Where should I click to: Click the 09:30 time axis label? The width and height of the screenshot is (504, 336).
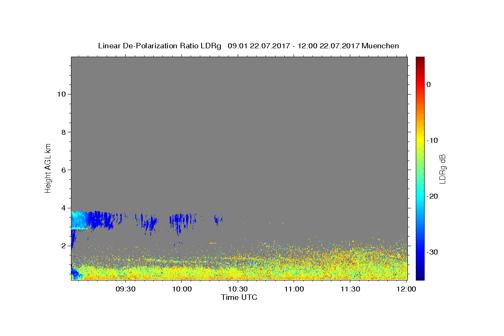(126, 289)
